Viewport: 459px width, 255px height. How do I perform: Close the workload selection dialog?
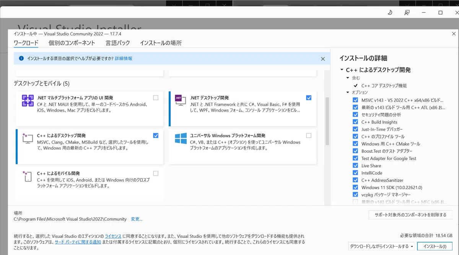pos(454,34)
